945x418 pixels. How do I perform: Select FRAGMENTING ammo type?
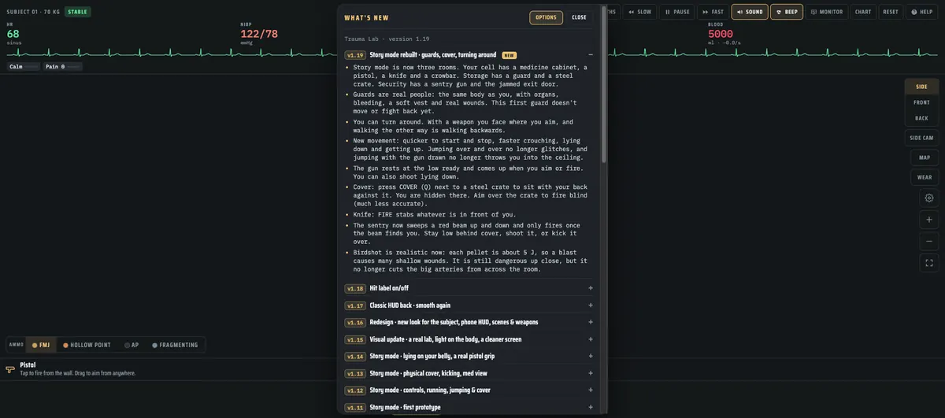pos(175,345)
